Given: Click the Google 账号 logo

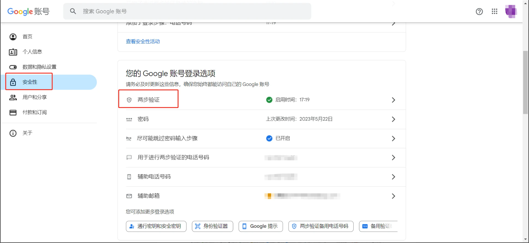Looking at the screenshot, I should (28, 11).
